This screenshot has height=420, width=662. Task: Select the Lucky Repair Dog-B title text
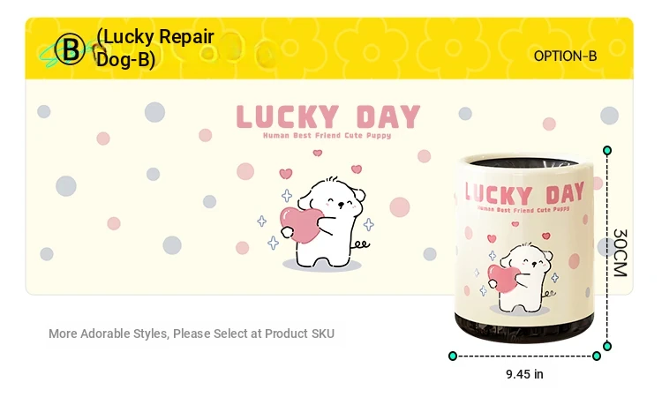[x=155, y=48]
